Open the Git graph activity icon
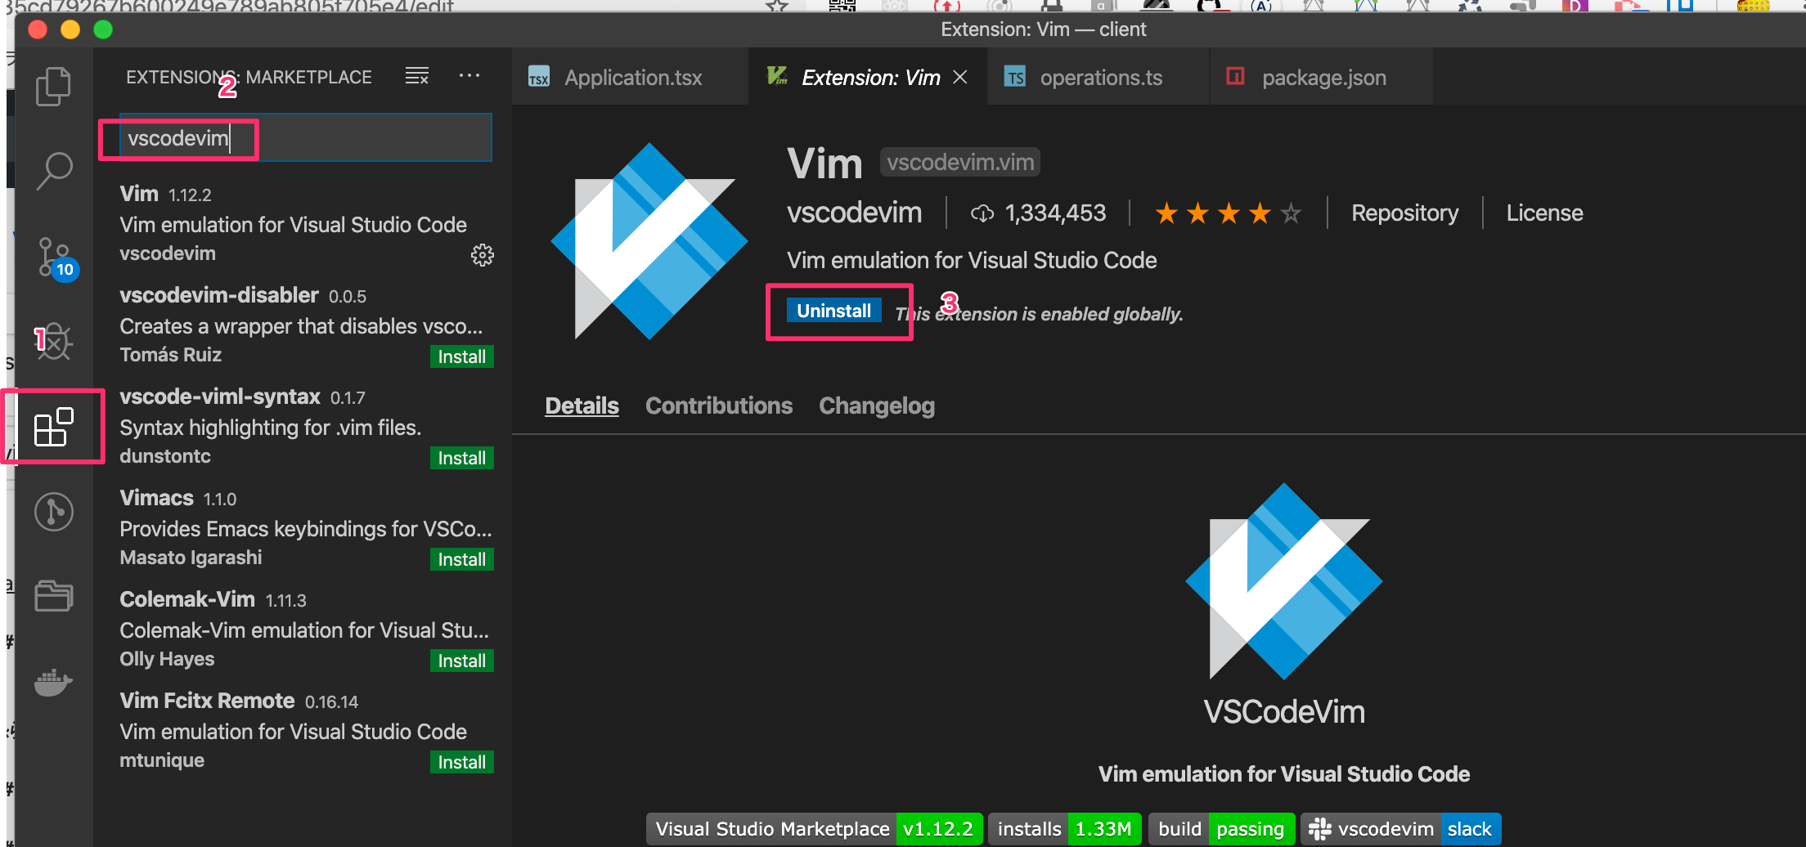The width and height of the screenshot is (1806, 847). click(x=54, y=512)
